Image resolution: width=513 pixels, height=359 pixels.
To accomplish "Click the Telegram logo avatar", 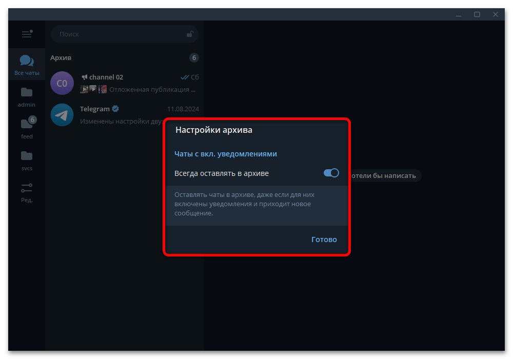I will click(62, 115).
